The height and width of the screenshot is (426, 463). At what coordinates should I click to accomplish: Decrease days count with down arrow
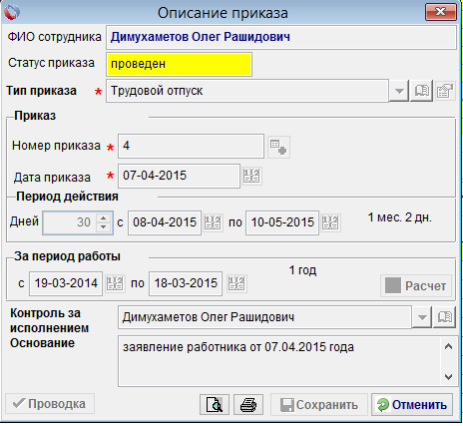tap(104, 227)
